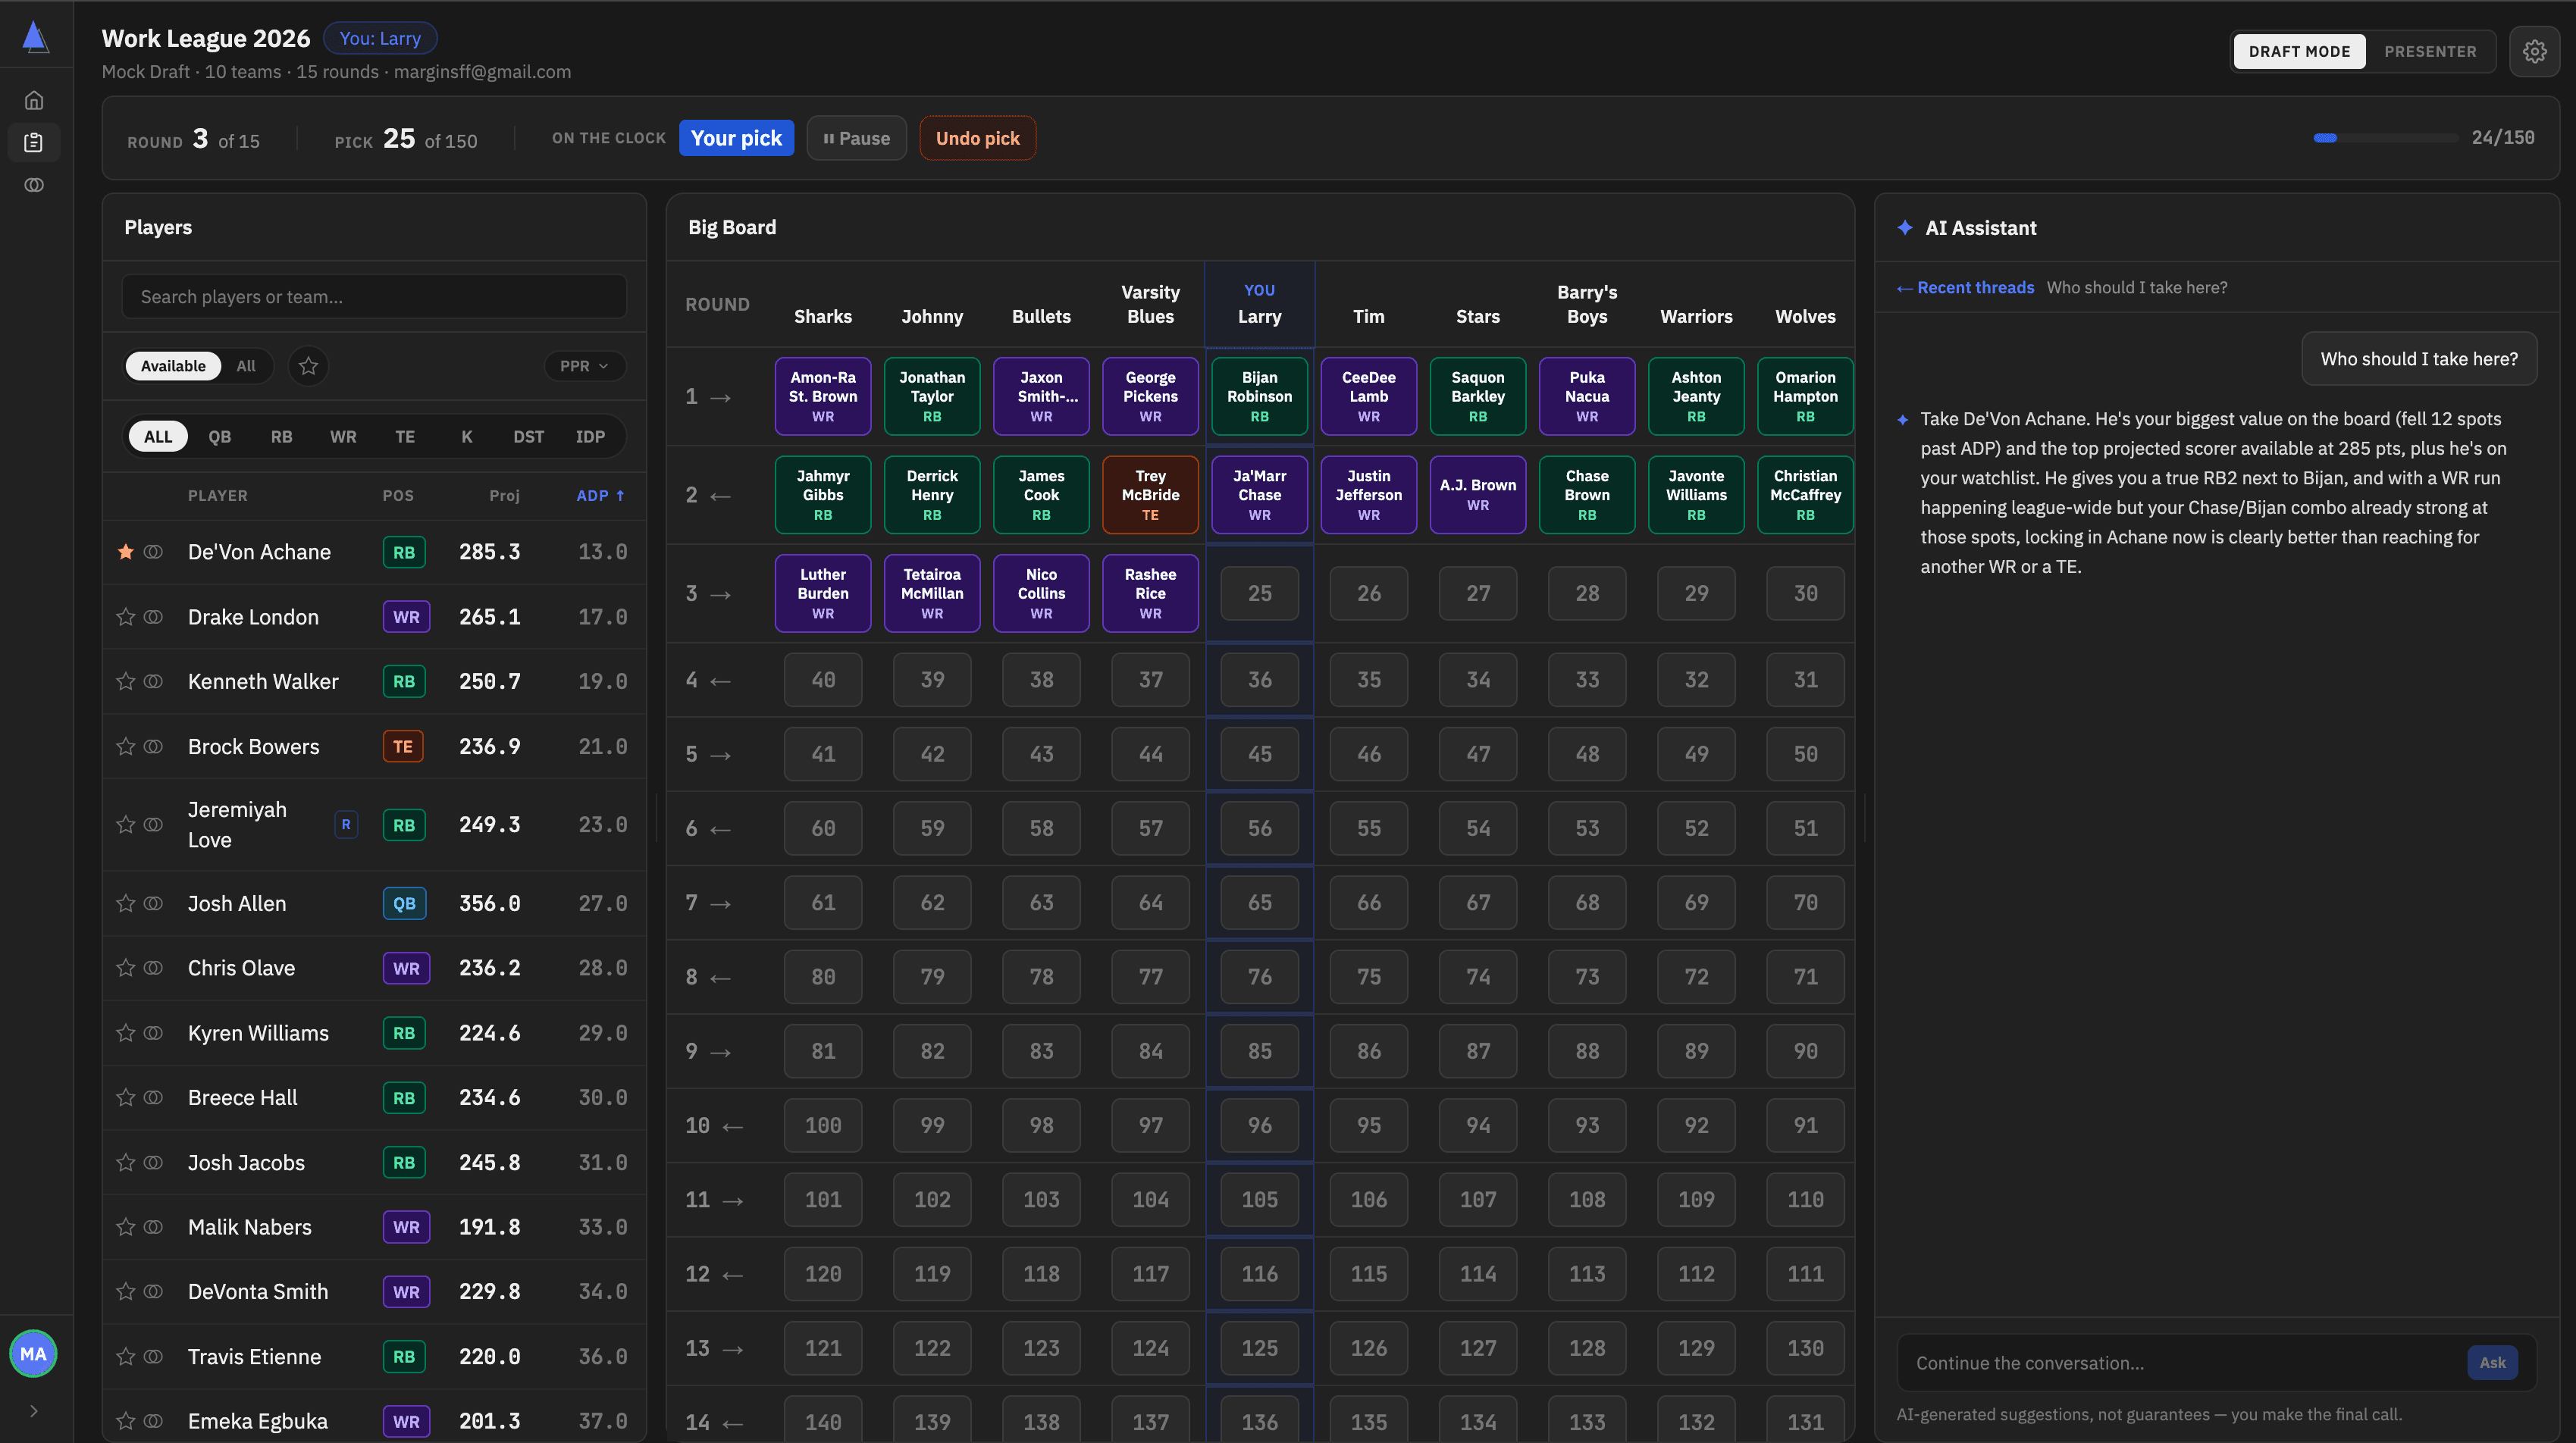Expand the sidebar with the chevron arrow
This screenshot has width=2576, height=1443.
pyautogui.click(x=34, y=1411)
